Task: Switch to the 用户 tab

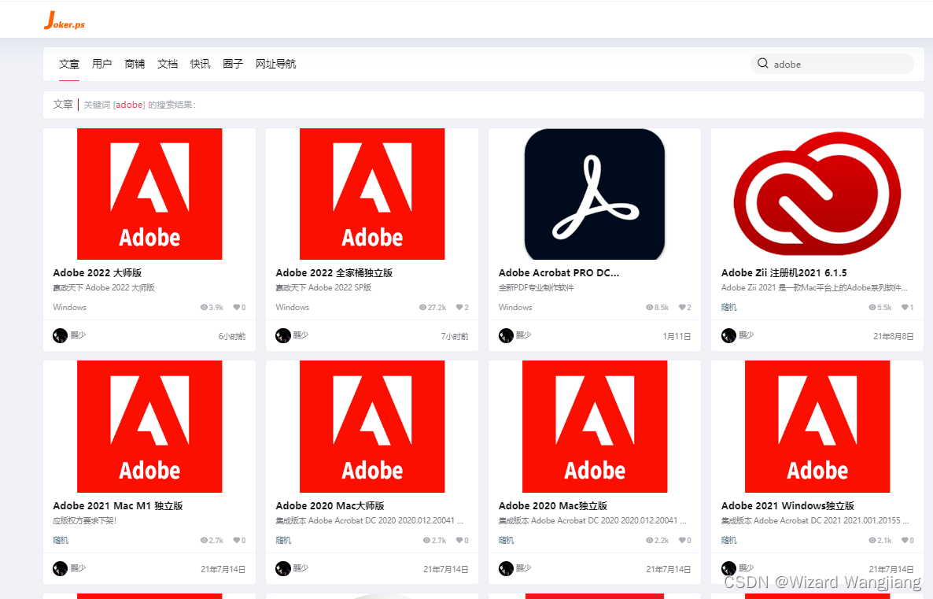Action: click(x=101, y=64)
